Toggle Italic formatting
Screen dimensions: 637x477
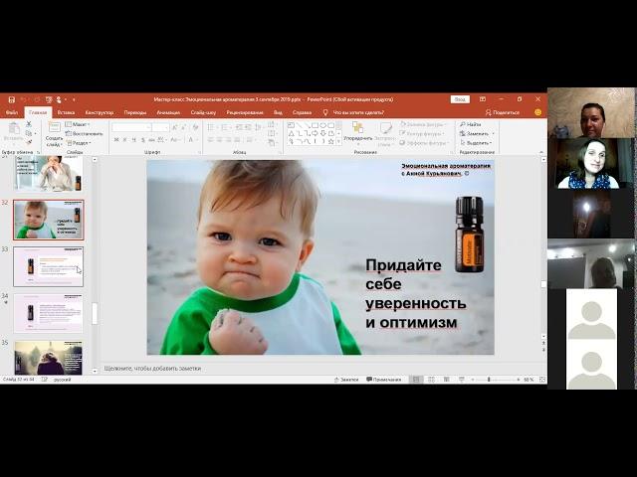click(125, 140)
